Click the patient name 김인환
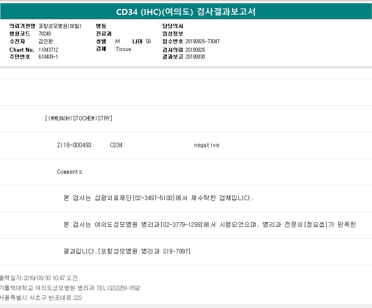This screenshot has height=308, width=372. click(46, 42)
